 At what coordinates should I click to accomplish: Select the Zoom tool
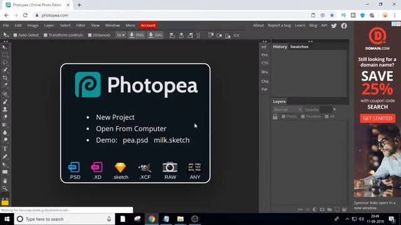click(x=4, y=188)
